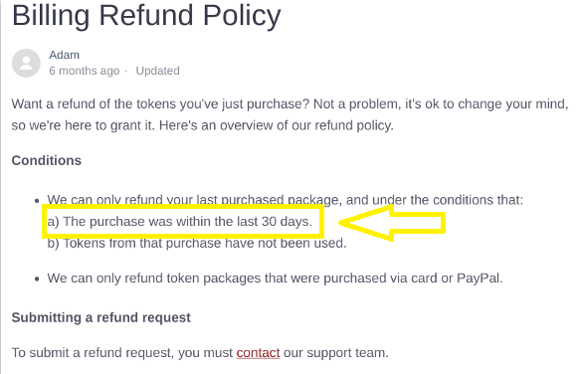Click the card or PayPal bullet text

tap(275, 279)
